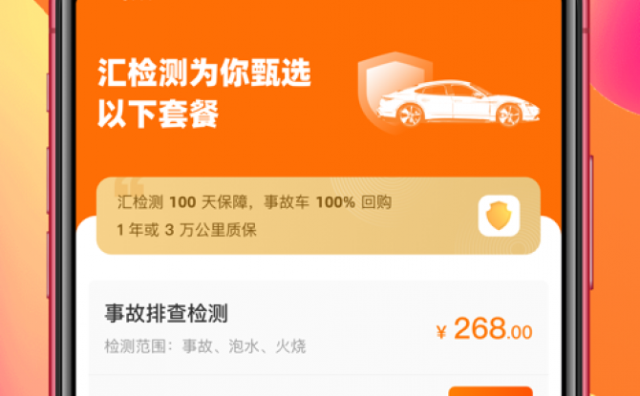
Task: Click the phone's upper left volume button
Action: (x=49, y=180)
